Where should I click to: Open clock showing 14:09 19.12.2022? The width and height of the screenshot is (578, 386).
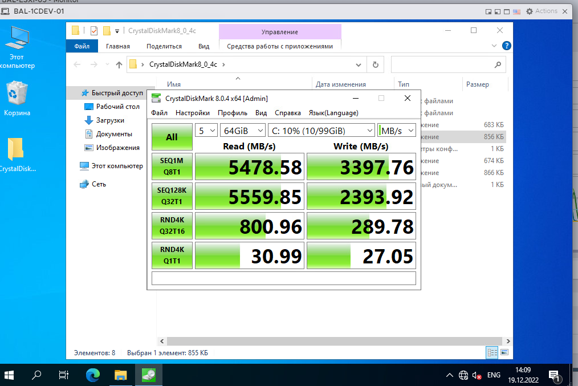pyautogui.click(x=523, y=375)
